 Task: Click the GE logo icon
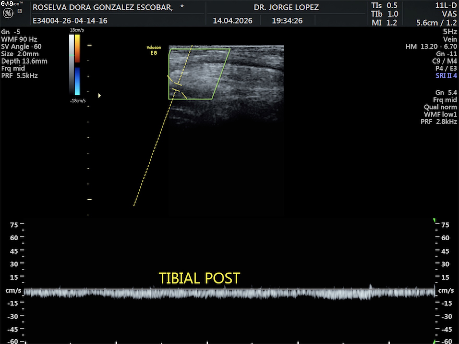coord(8,13)
